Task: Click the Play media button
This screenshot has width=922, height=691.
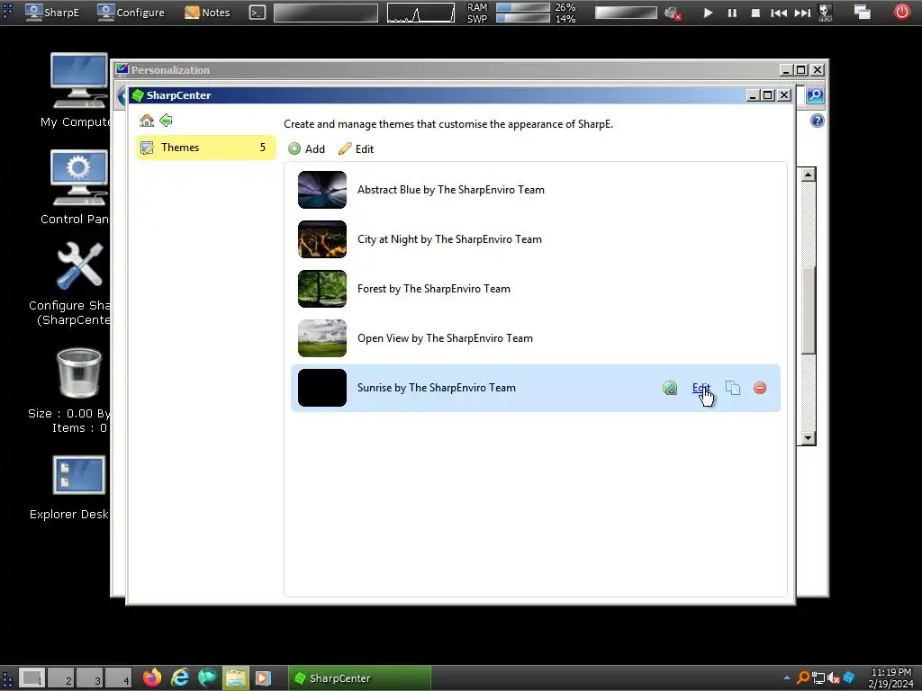Action: click(708, 13)
